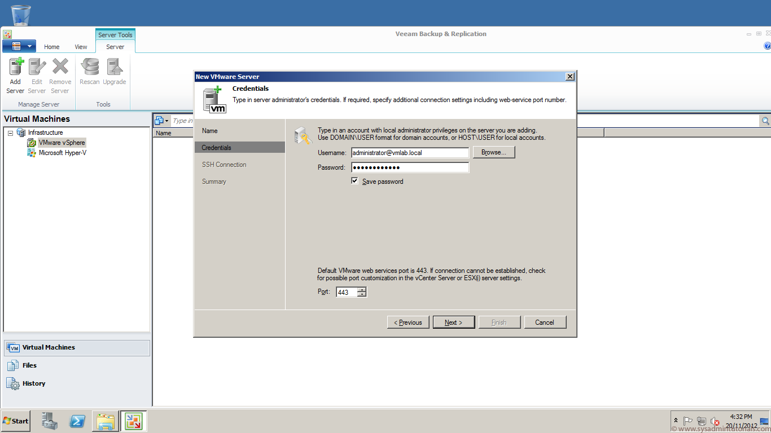
Task: Open the Recycle Bin desktop icon
Action: [x=21, y=15]
